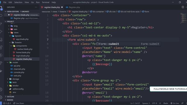This screenshot has height=105, width=187.
Task: Open api.php in routes
Action: click(17, 66)
